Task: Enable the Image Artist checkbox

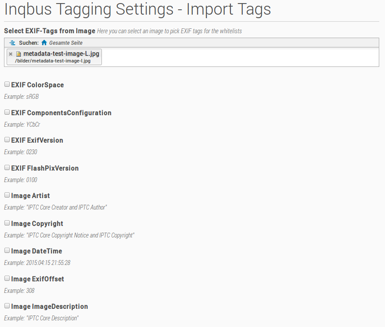Action: 7,195
